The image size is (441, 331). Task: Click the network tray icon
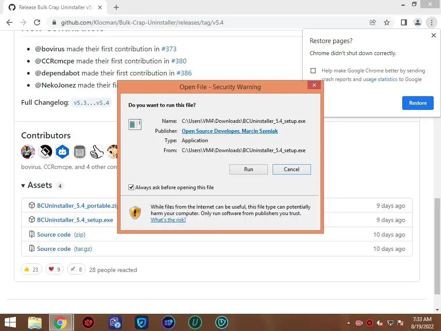tap(390, 323)
